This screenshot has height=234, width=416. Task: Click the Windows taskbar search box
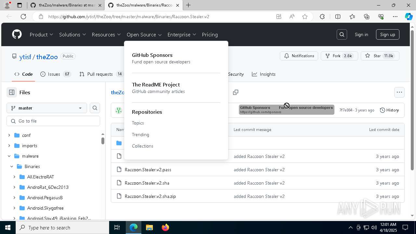tap(62, 227)
